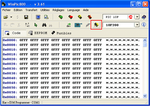This screenshot has height=106, width=150.
Task: Click address label 0x0010:
Action: point(10,50)
